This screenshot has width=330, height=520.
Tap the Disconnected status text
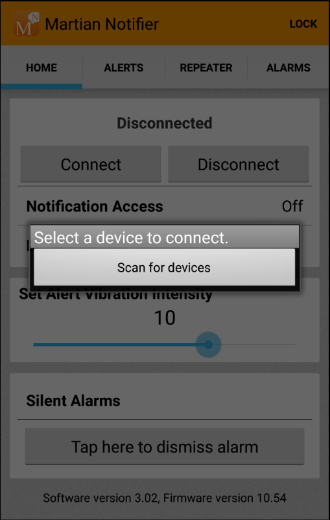click(x=164, y=123)
